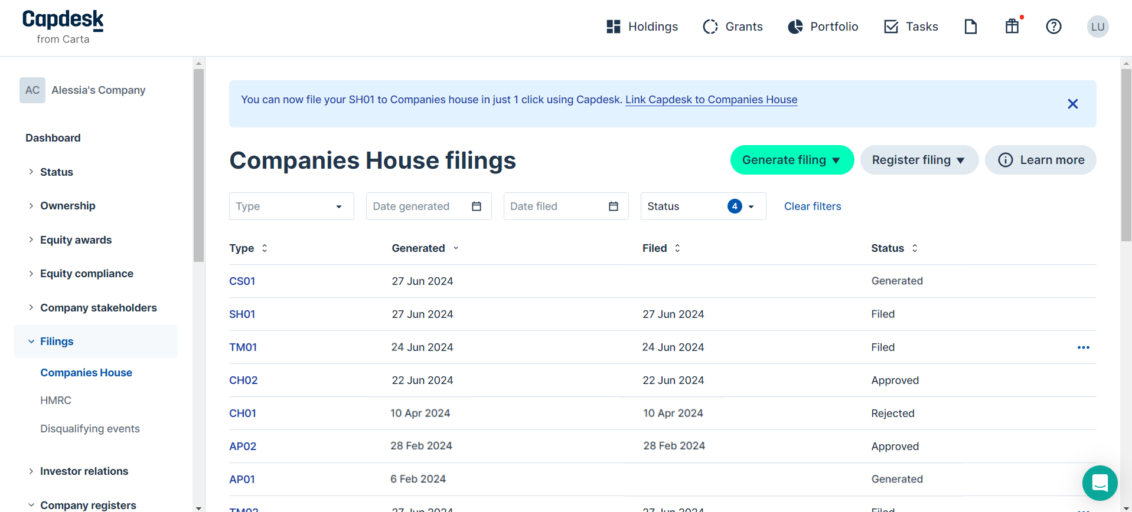Open the help question mark icon
Viewport: 1132px width, 512px height.
click(x=1053, y=27)
